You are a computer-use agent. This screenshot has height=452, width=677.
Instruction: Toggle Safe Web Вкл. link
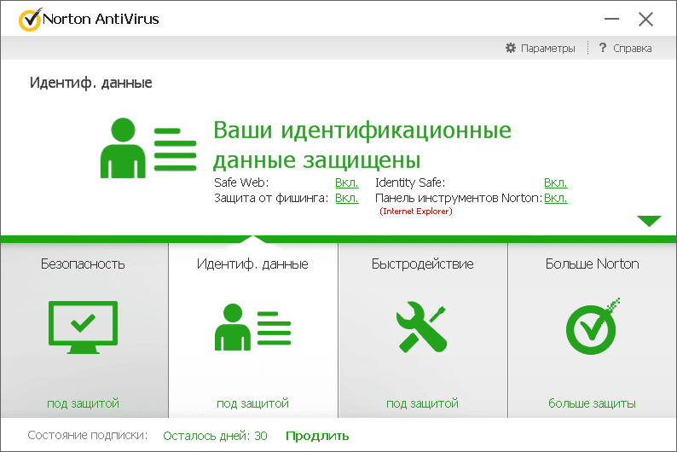347,183
